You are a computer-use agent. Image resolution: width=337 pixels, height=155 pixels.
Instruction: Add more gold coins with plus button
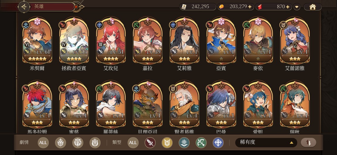[x=250, y=7]
